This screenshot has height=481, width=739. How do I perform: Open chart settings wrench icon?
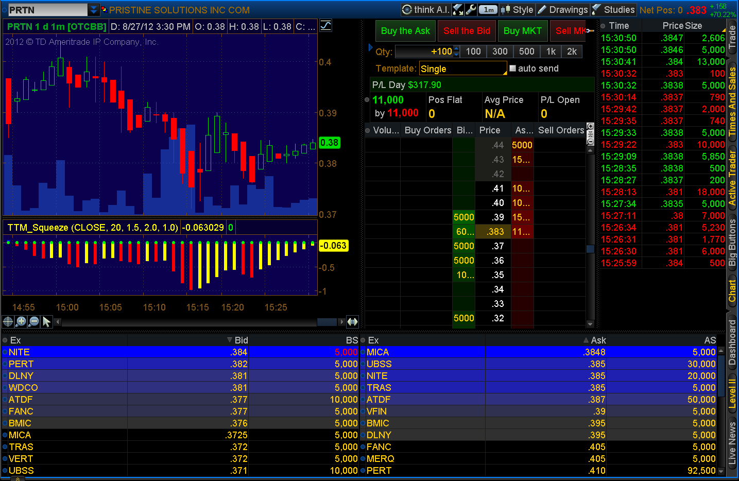[x=471, y=10]
